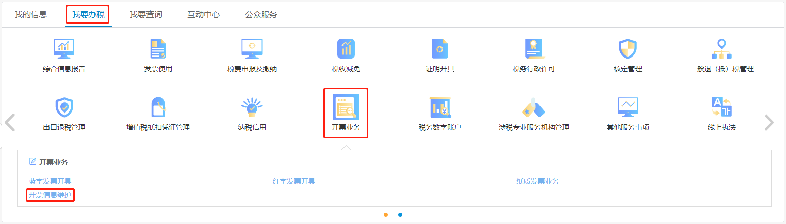
Task: Select the 税收减免 chart icon
Action: (346, 49)
